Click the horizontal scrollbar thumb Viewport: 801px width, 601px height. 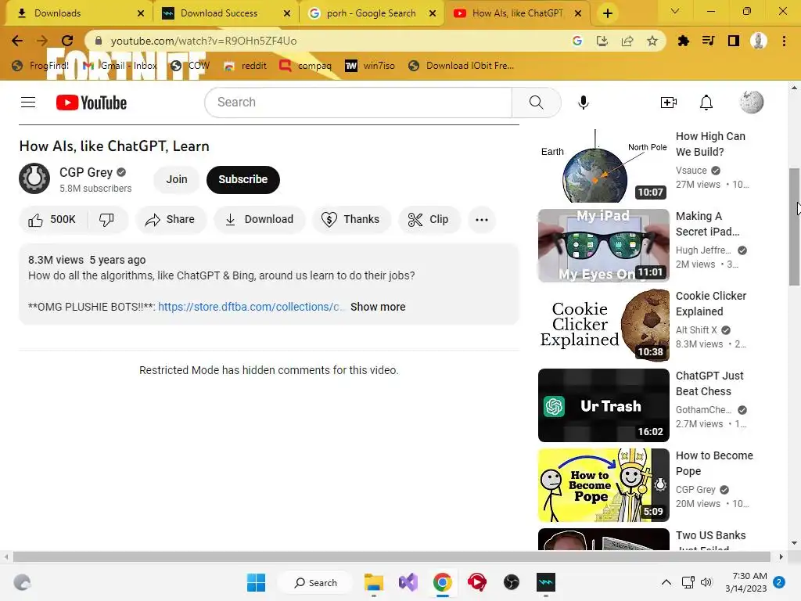pos(391,556)
